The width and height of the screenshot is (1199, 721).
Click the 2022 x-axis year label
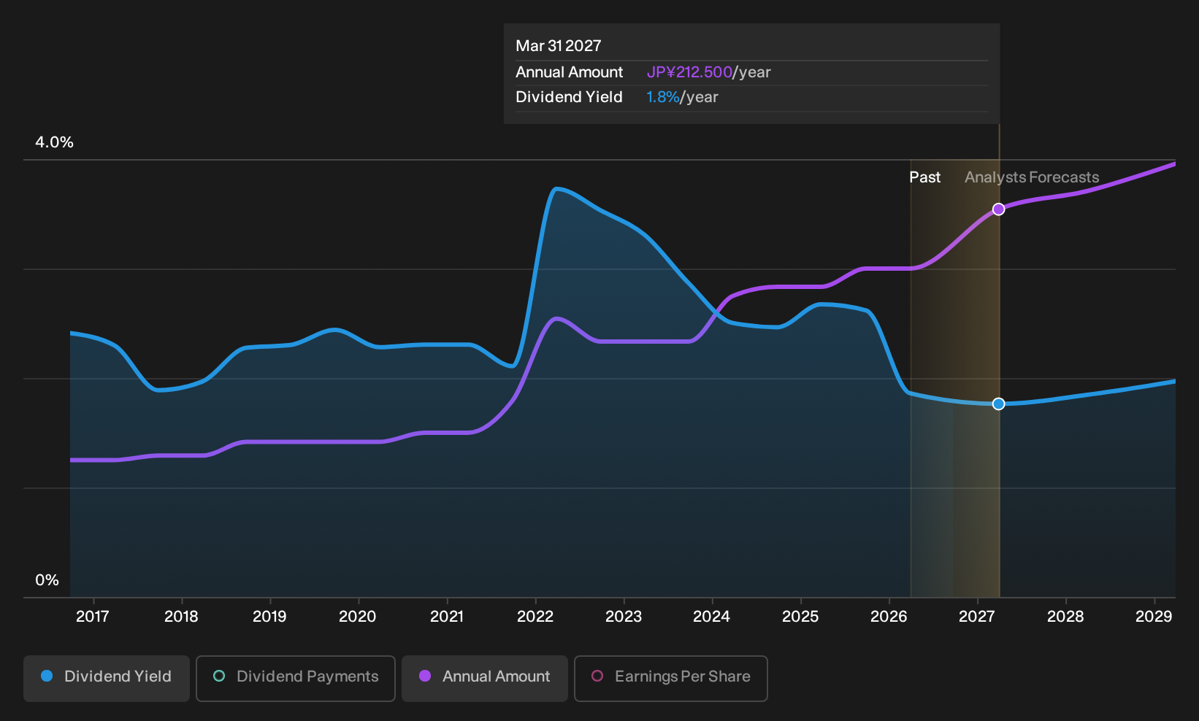535,617
